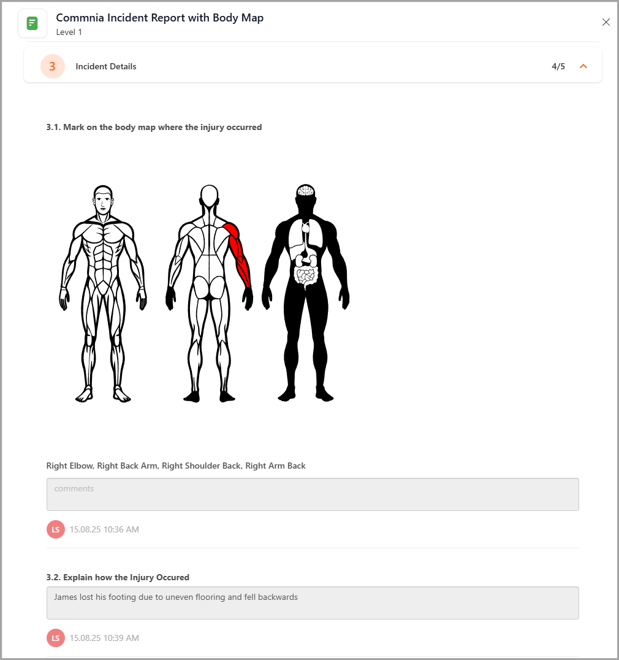This screenshot has height=660, width=619.
Task: Click the injury explanation text field
Action: tap(313, 603)
